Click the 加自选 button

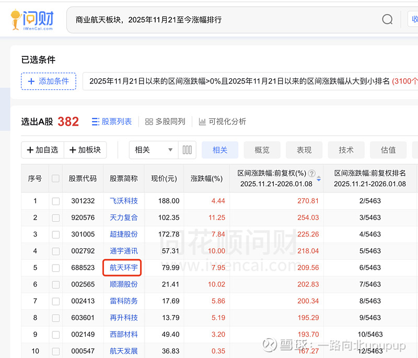click(x=42, y=150)
